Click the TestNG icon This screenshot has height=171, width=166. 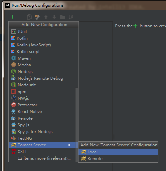tap(14, 138)
